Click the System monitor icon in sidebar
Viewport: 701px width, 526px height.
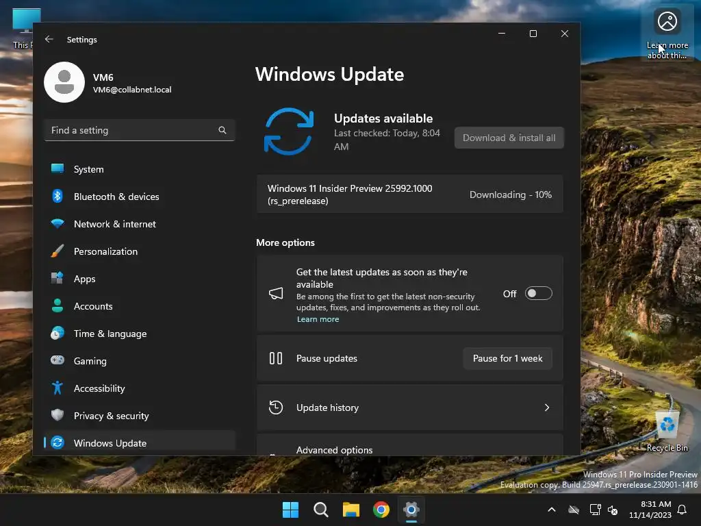click(58, 168)
